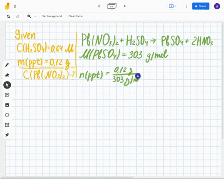Activate the Laser pointer tool
Screen dimensions: 224x179
7,135
